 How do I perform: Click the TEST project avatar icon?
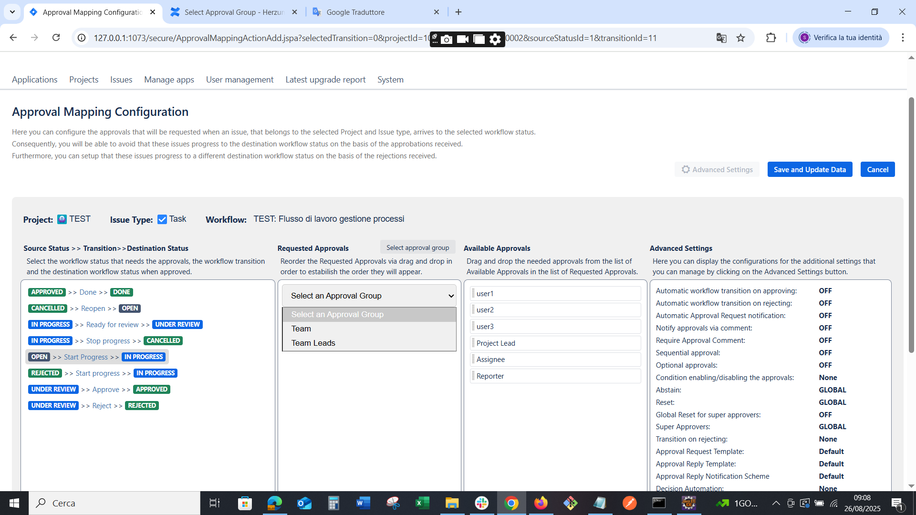coord(62,219)
